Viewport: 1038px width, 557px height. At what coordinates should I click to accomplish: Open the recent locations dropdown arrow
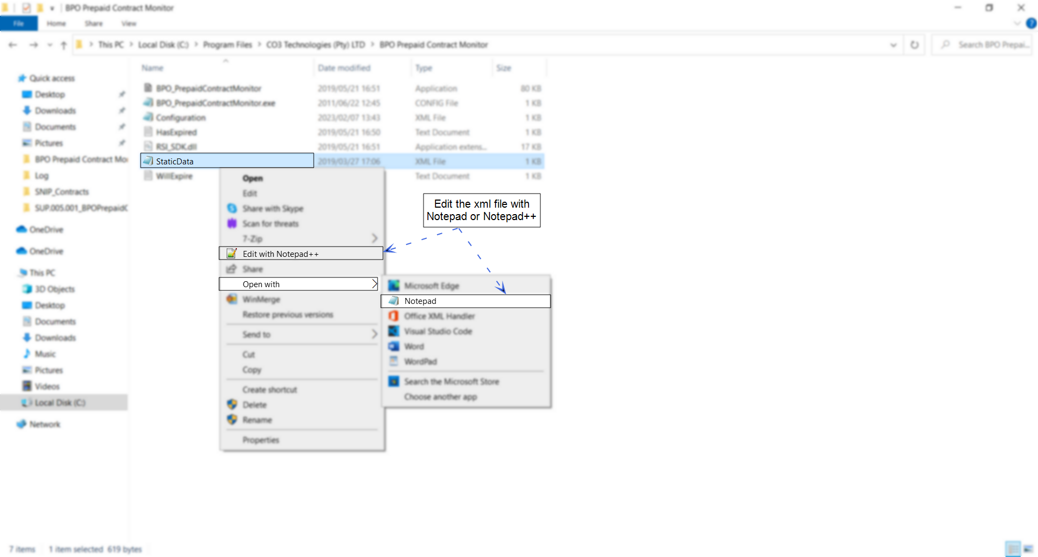[x=50, y=45]
